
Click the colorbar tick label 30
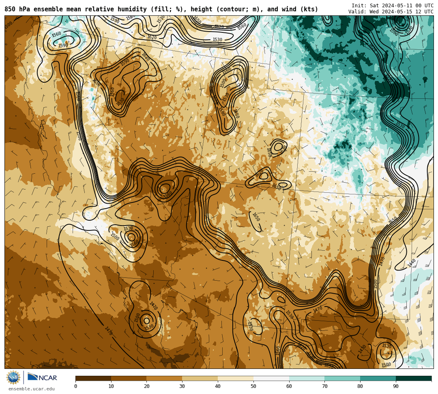(182, 386)
